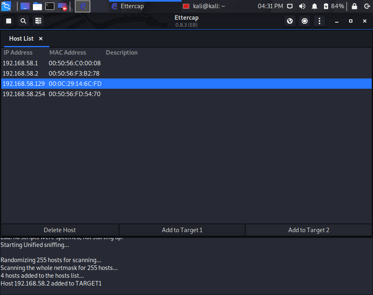Click log line 'Starting Unified sniffing...'
The height and width of the screenshot is (295, 373).
point(35,245)
